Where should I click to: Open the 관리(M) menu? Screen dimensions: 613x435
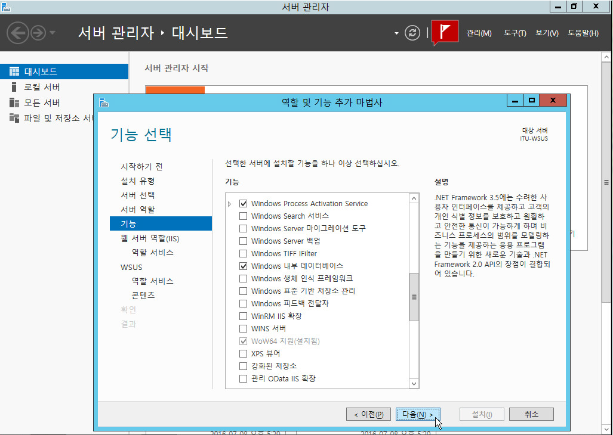pyautogui.click(x=479, y=33)
